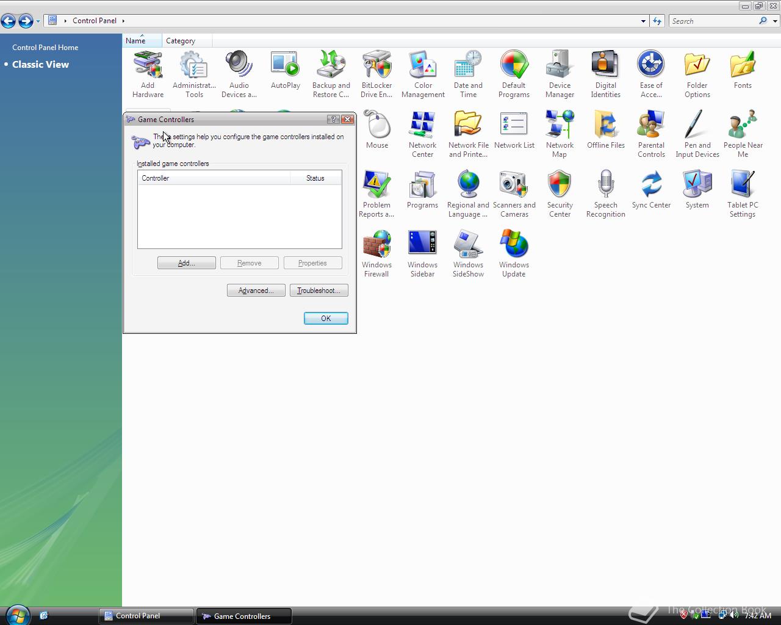This screenshot has height=625, width=781.
Task: Open the Fonts icon
Action: [x=743, y=71]
